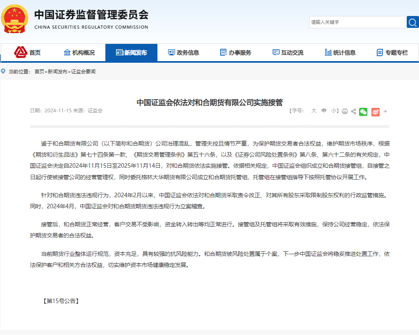Click the paragraph starting 鉴于和合期货有限公司
This screenshot has width=419, height=335.
(210, 160)
